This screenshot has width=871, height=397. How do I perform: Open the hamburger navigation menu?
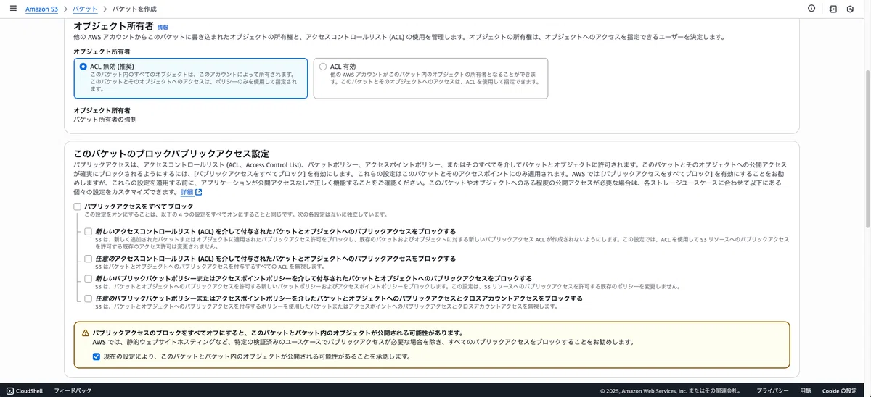coord(12,8)
